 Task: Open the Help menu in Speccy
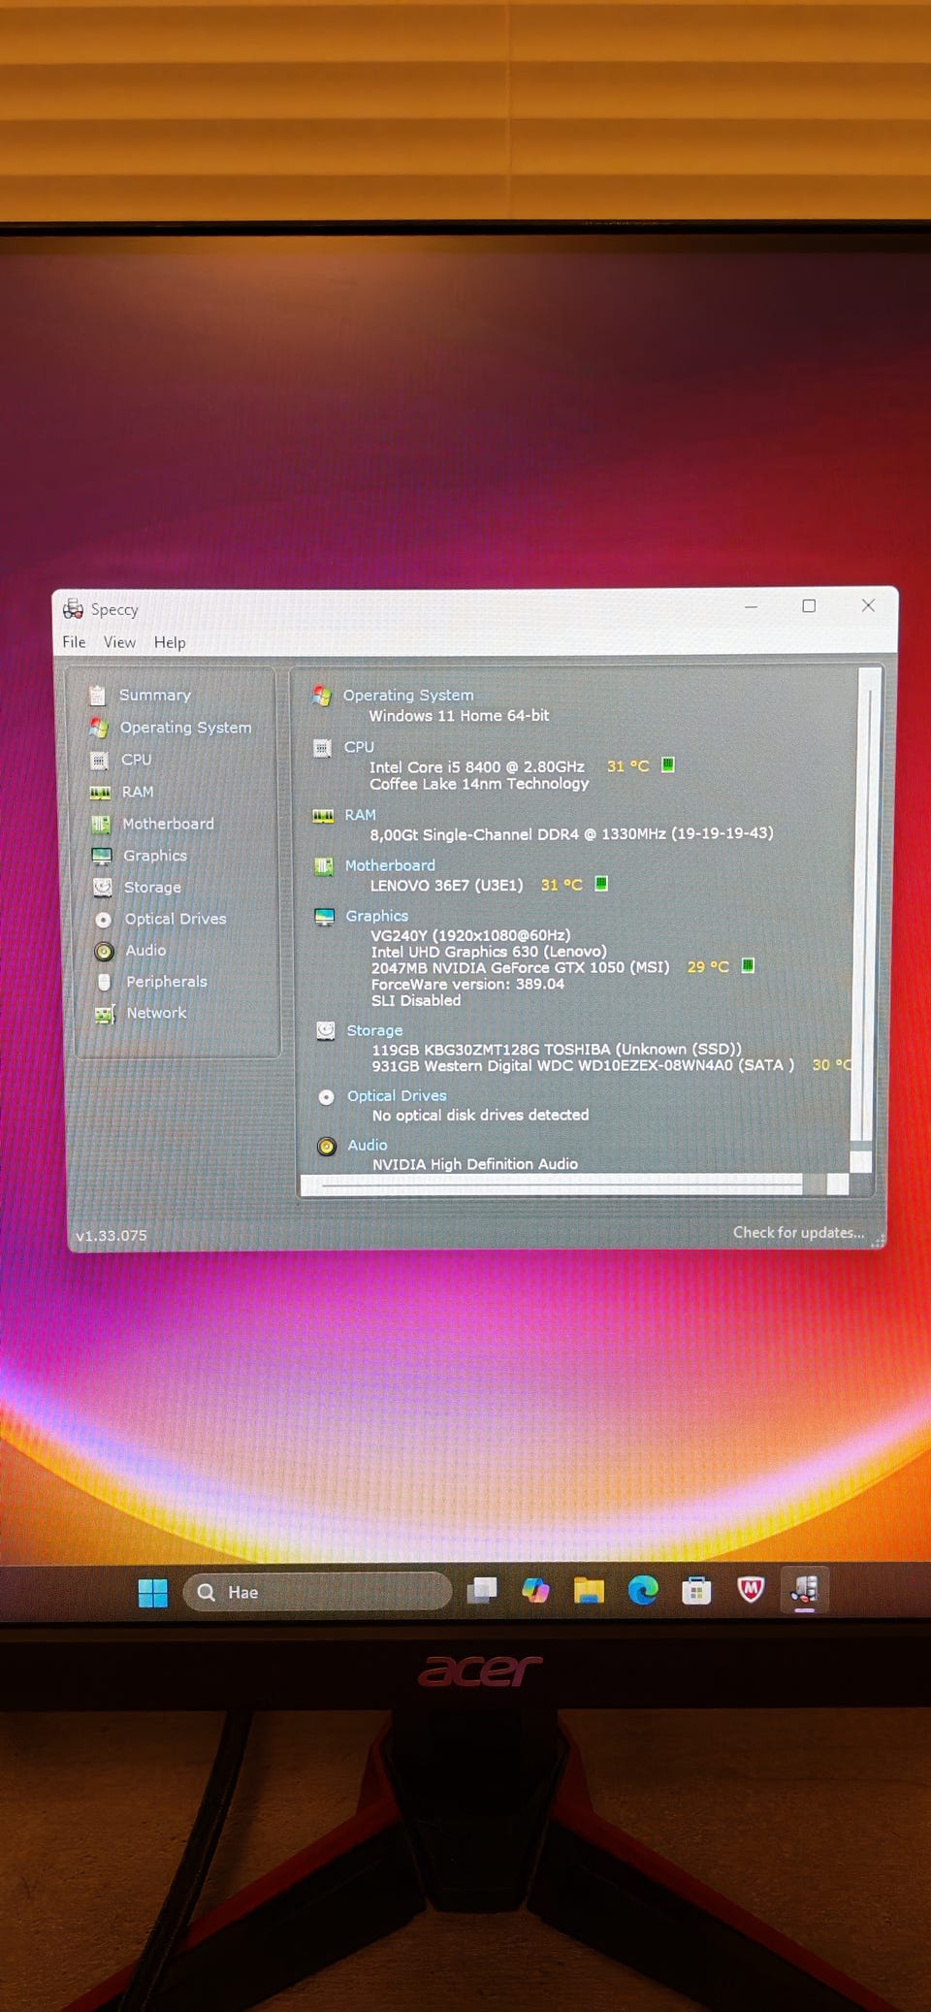click(x=170, y=643)
